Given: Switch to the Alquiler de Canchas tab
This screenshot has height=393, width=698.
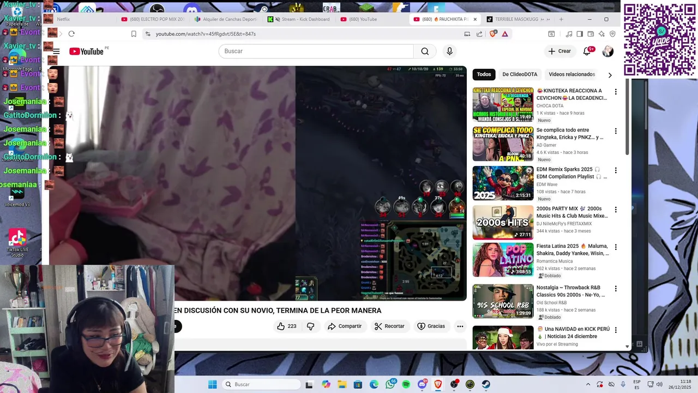Looking at the screenshot, I should 226,19.
